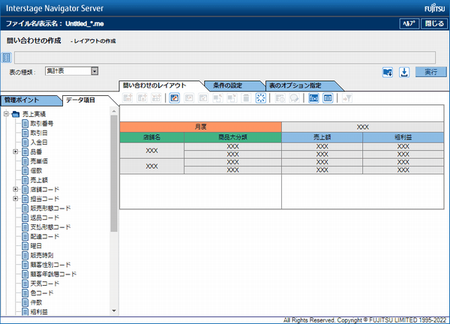Click the document icon beside 返品コード
Screen dimensions: 450x324
coord(25,217)
